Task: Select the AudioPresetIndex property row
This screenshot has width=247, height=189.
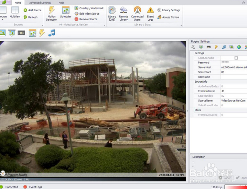Action: click(x=220, y=86)
